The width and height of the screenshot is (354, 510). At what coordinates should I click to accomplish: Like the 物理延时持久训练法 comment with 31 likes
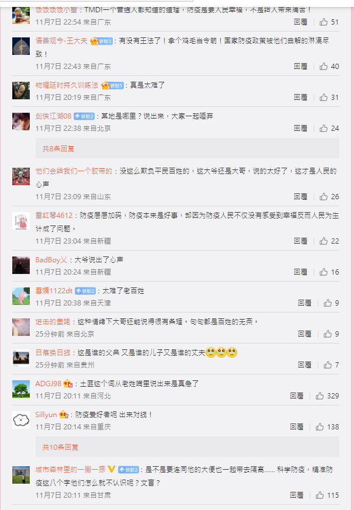(329, 97)
